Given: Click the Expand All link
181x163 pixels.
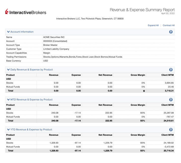Looking at the screenshot, I should click(x=153, y=25).
